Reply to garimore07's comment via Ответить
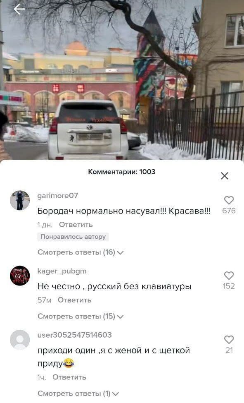The image size is (244, 403). pyautogui.click(x=76, y=225)
